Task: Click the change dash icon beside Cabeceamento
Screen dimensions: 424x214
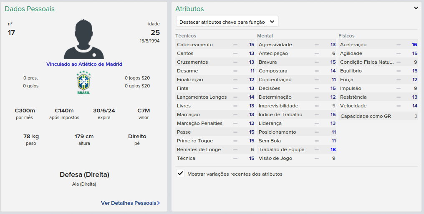Action: (235, 45)
